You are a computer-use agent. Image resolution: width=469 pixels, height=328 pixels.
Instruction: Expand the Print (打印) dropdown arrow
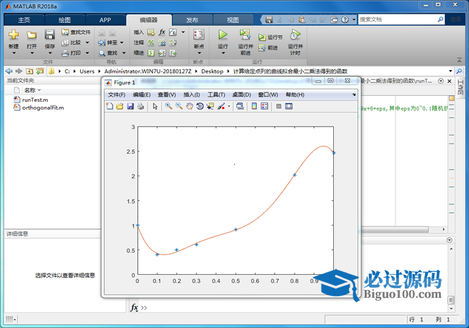pyautogui.click(x=87, y=53)
